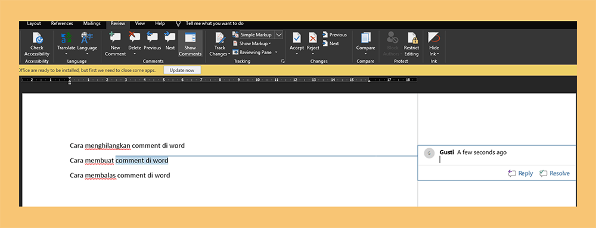Screen dimensions: 596x228
Task: Open the Help tab
Action: 160,24
